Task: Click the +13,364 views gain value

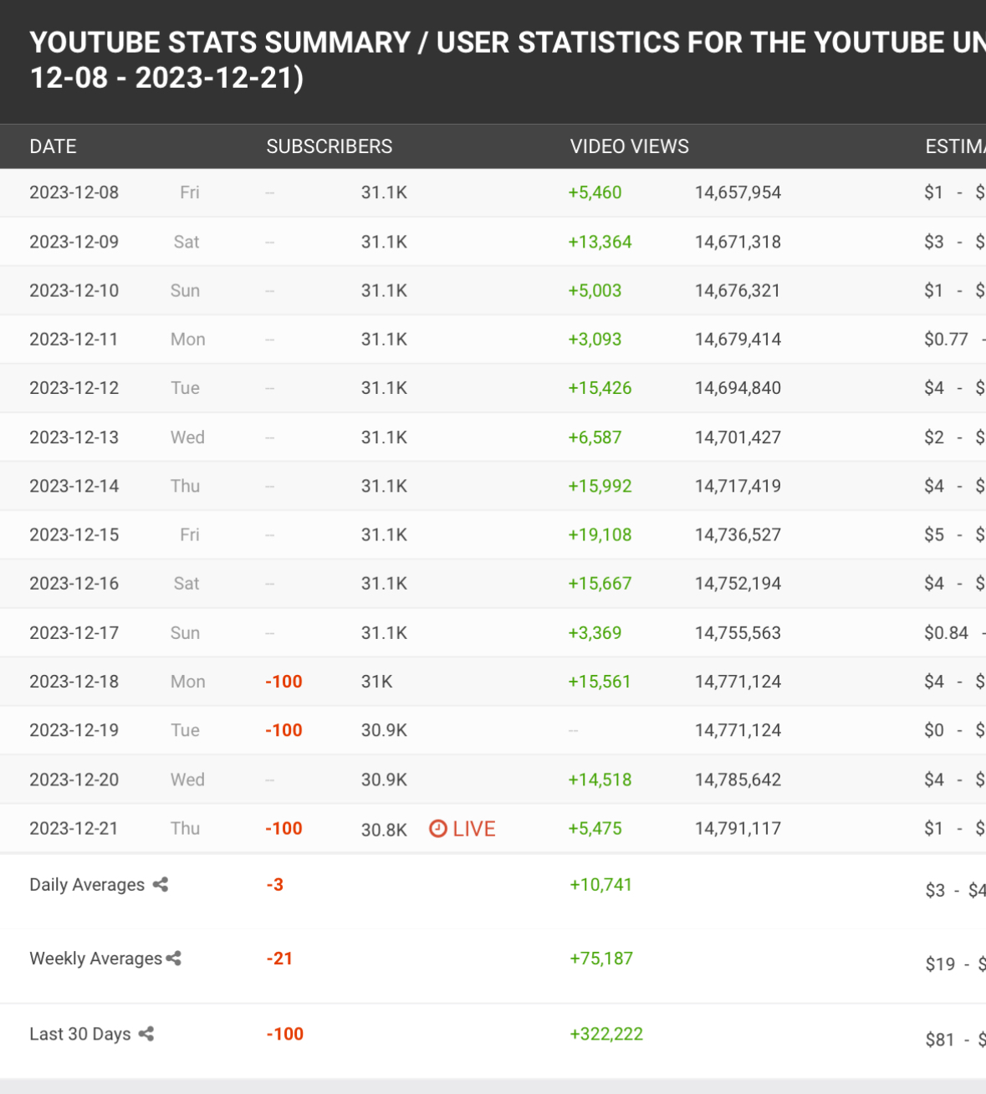Action: (x=600, y=242)
